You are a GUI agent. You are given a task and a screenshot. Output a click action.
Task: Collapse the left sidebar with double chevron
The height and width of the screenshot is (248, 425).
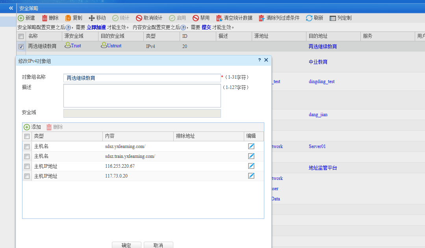[11, 8]
